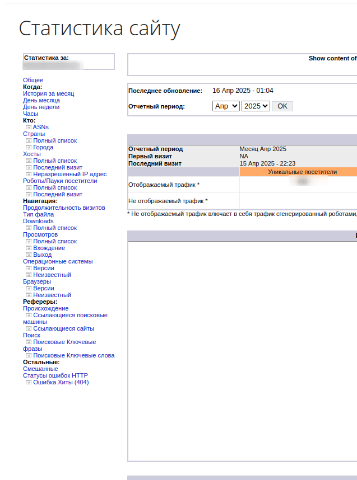Screen dimensions: 357x480
Task: Click the icon before Полный список under Страны
Action: [29, 140]
